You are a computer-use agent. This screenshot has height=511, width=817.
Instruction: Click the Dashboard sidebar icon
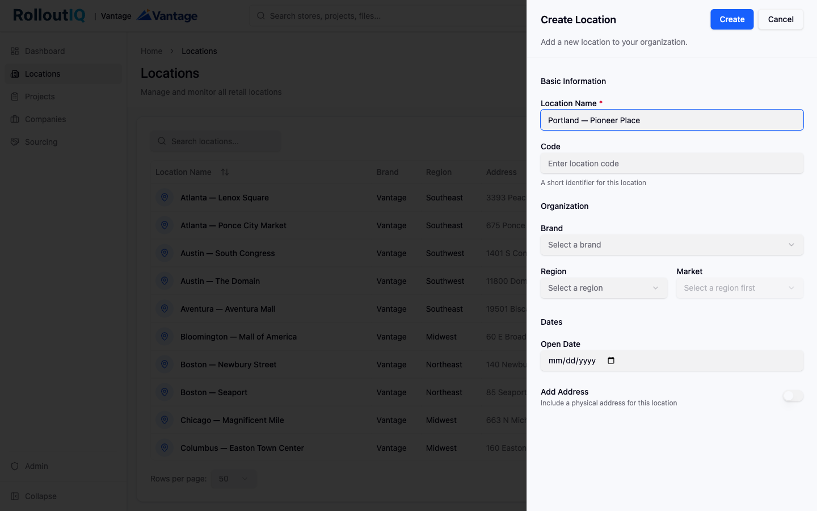tap(15, 51)
